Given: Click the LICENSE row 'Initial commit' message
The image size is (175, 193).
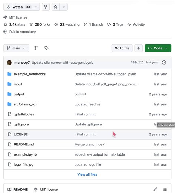Looking at the screenshot, I should pos(85,134).
